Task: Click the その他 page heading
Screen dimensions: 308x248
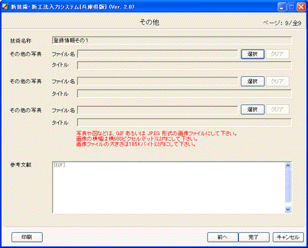Action: 149,22
